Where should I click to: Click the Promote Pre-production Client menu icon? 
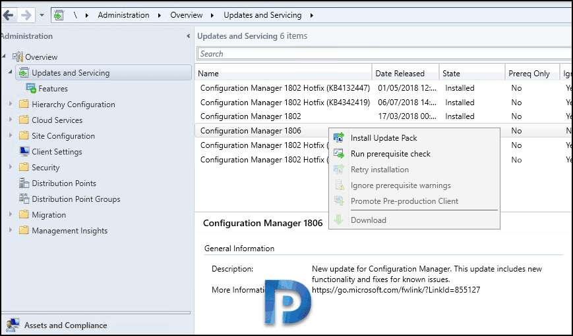click(x=339, y=201)
